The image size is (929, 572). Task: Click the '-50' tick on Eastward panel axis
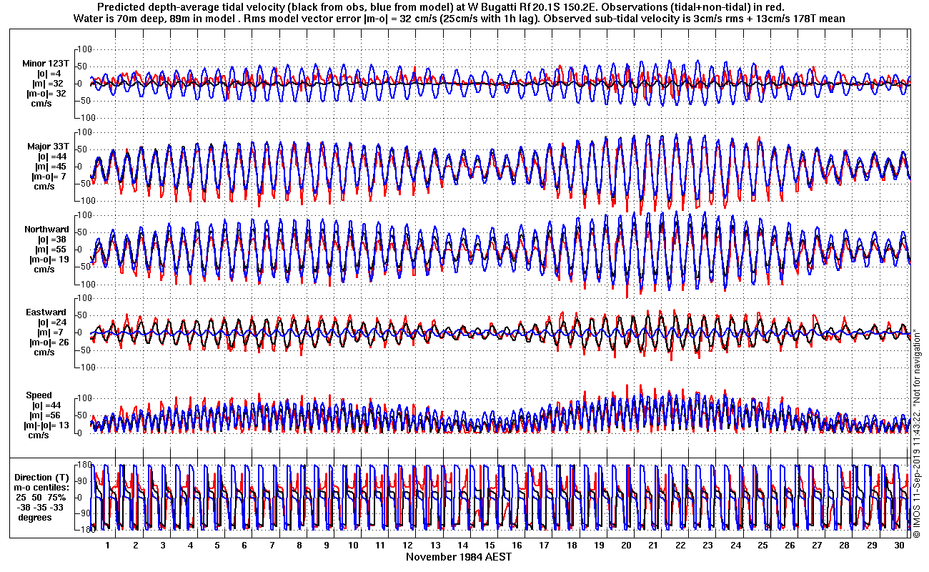[x=84, y=350]
